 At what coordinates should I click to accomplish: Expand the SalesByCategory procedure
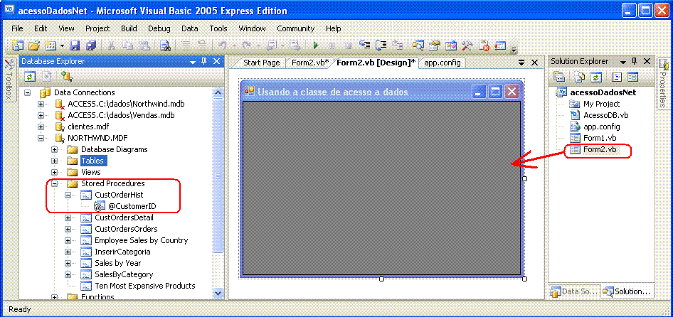68,274
